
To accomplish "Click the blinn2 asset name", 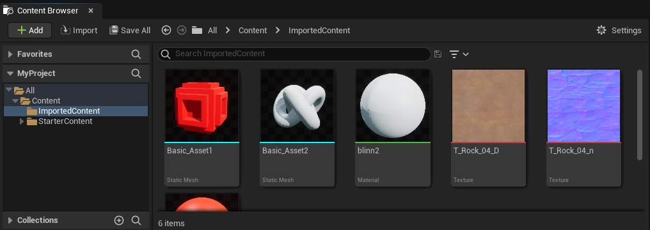I will click(x=369, y=151).
